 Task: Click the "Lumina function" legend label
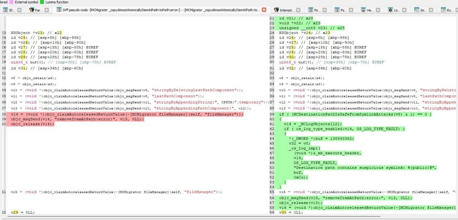pyautogui.click(x=57, y=2)
